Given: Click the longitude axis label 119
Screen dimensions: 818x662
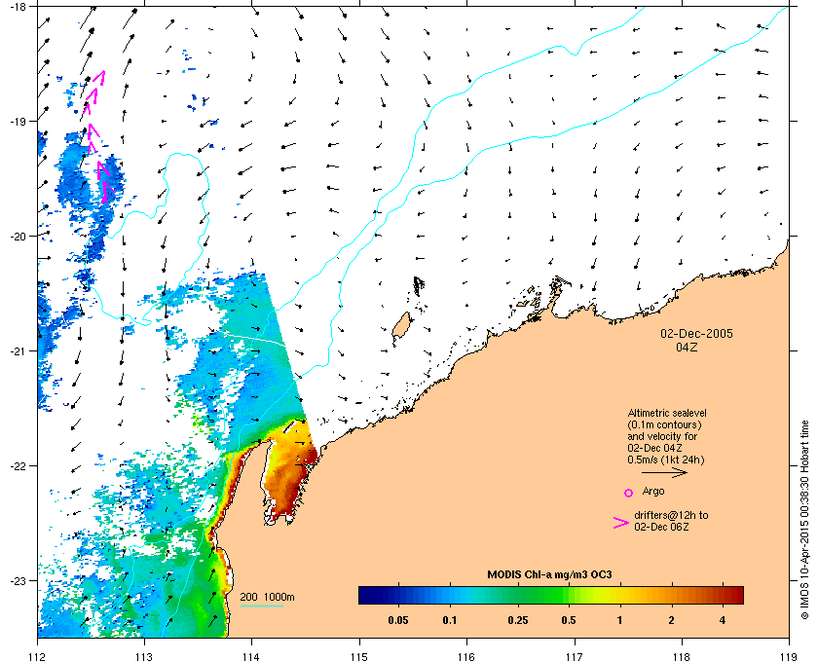Looking at the screenshot, I should [790, 656].
